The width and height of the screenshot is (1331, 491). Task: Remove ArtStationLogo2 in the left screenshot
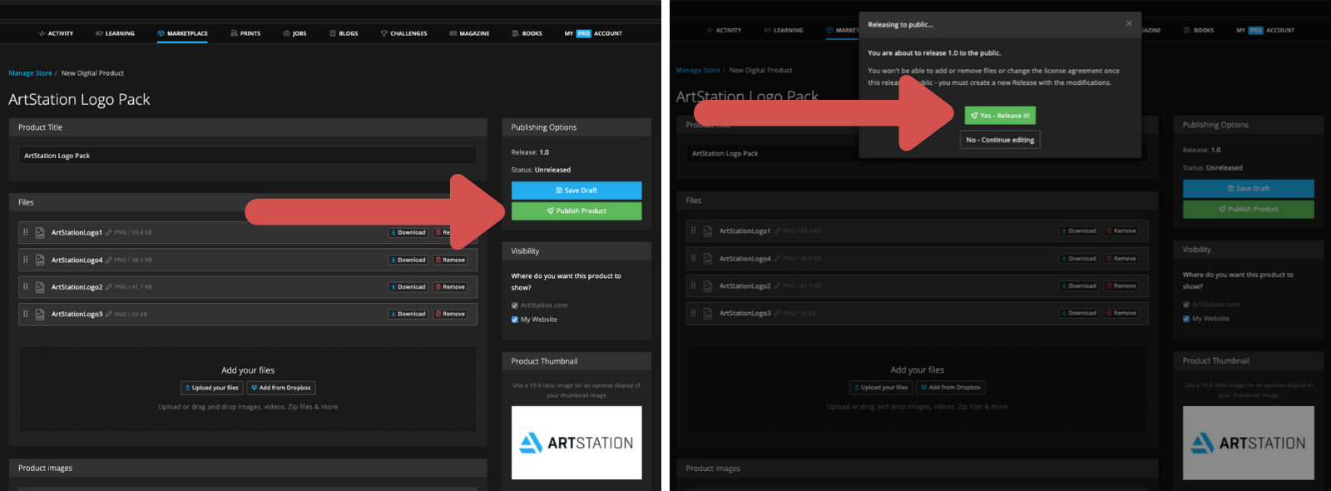pos(450,287)
